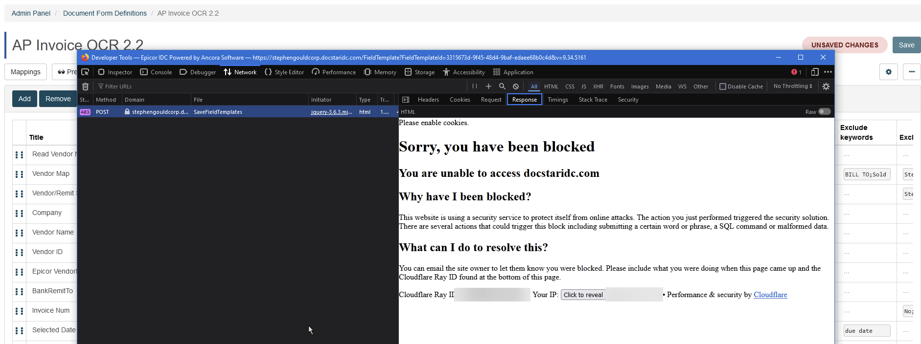Open the Cookies details tab
Screen dimensions: 921x344
[460, 100]
